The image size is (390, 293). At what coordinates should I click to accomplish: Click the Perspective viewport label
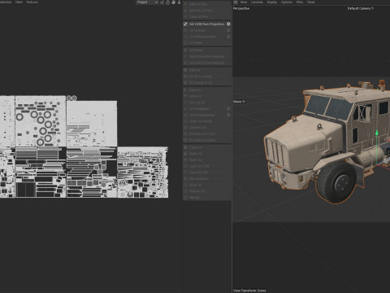coord(241,8)
